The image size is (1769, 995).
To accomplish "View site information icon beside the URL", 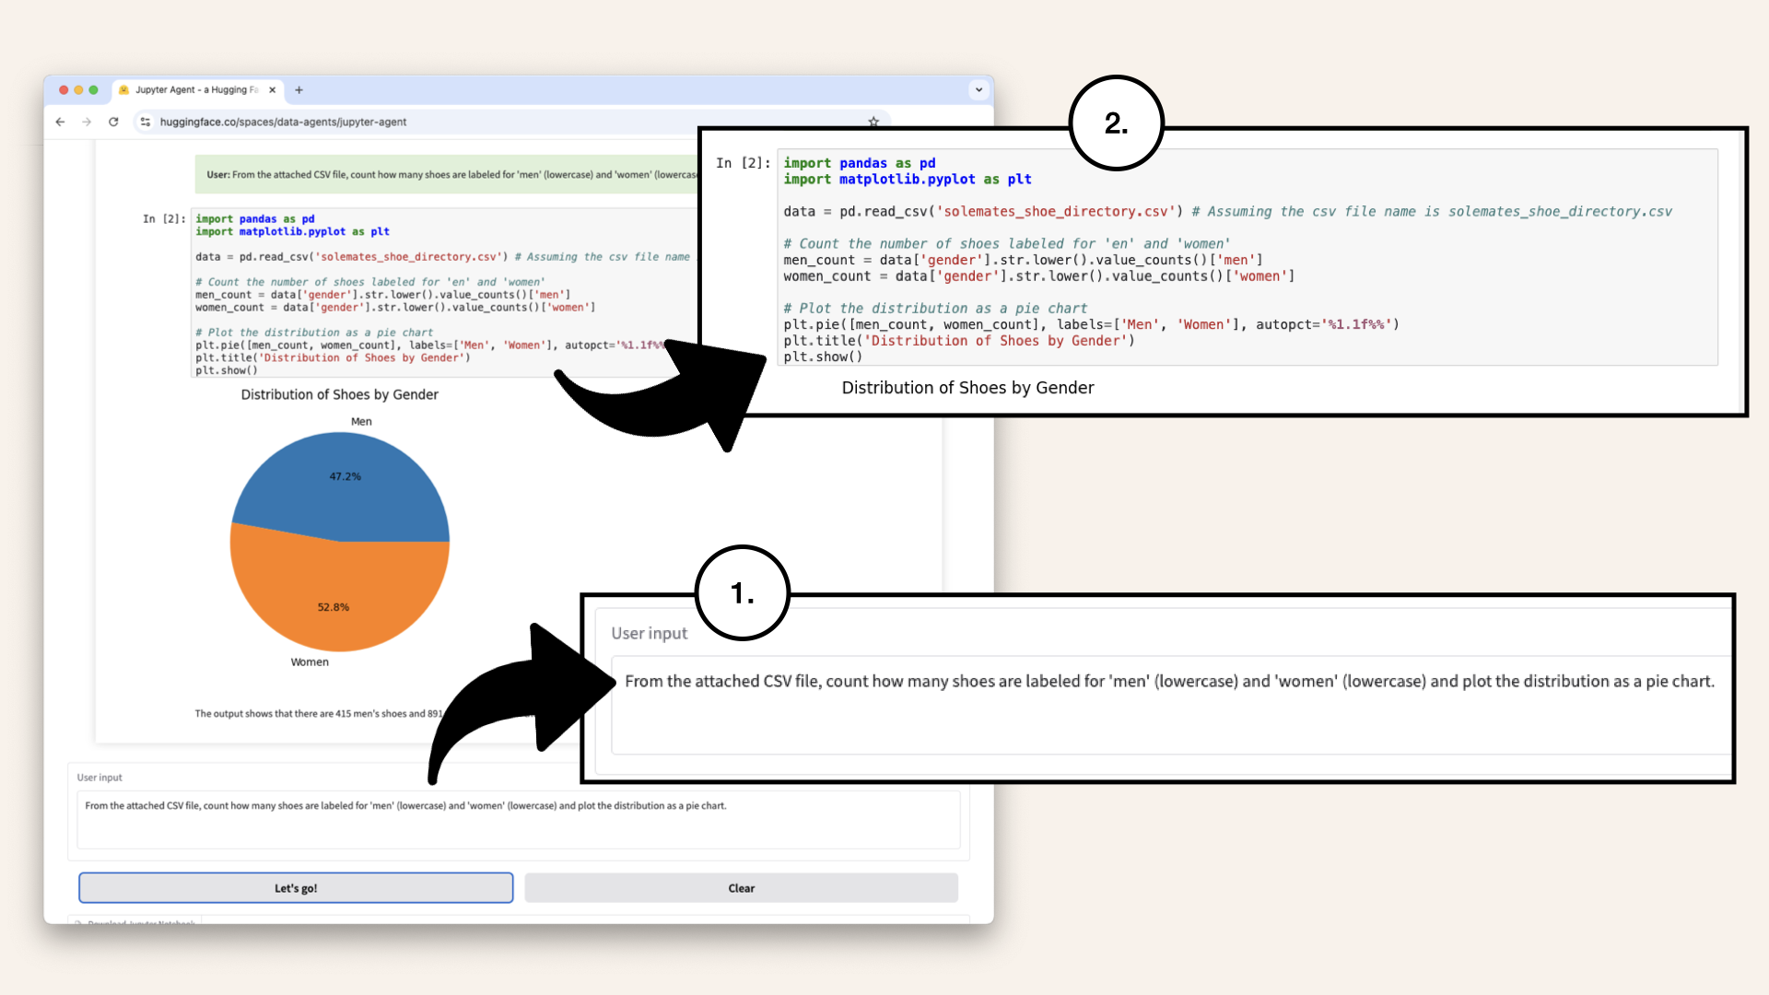I will pyautogui.click(x=146, y=122).
